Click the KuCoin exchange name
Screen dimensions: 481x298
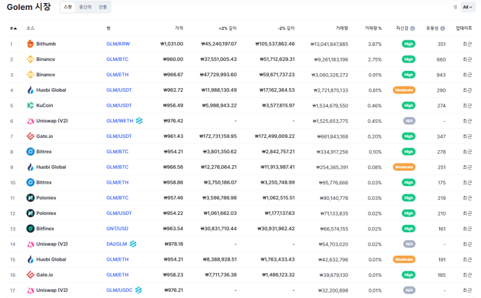point(44,106)
